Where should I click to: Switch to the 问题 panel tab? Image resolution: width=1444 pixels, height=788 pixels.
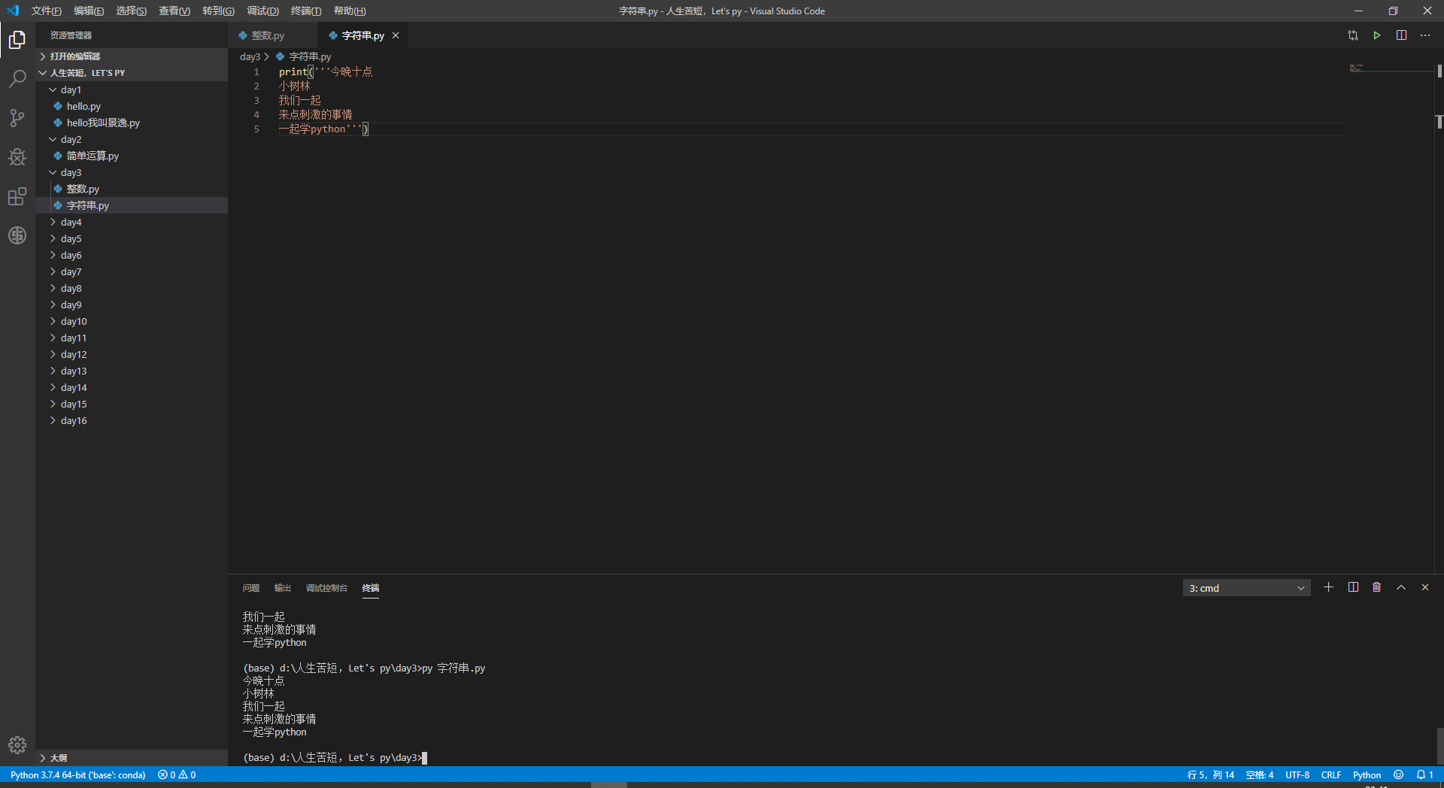click(x=251, y=588)
